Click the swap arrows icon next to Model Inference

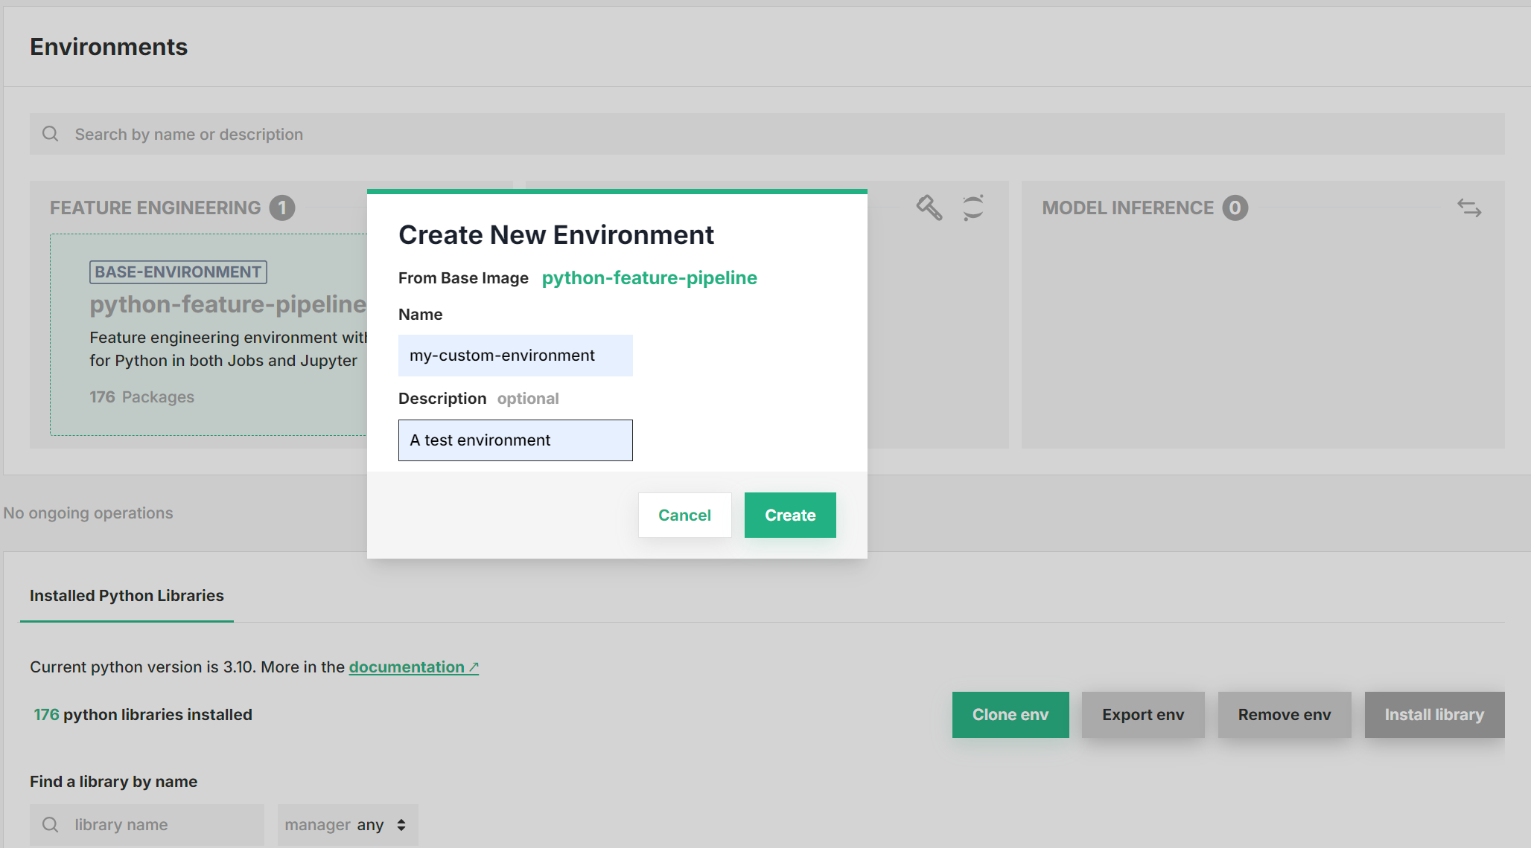[x=1471, y=208]
